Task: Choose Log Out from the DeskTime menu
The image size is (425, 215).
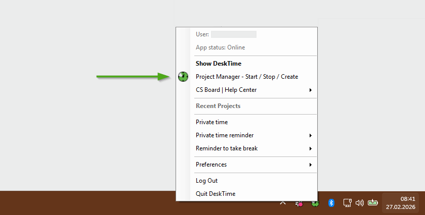Action: click(x=206, y=181)
